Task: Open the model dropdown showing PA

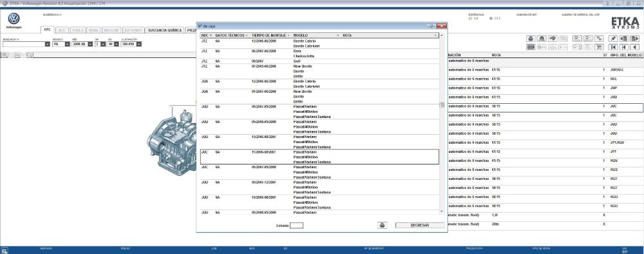Action: click(x=61, y=44)
